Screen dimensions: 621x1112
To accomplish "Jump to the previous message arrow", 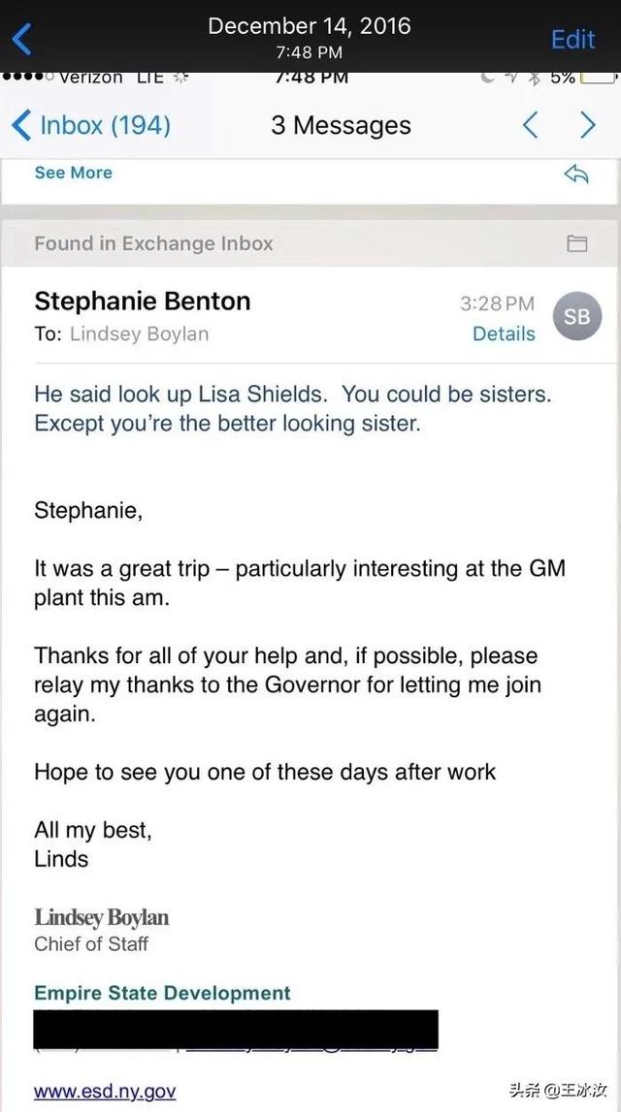I will coord(530,125).
